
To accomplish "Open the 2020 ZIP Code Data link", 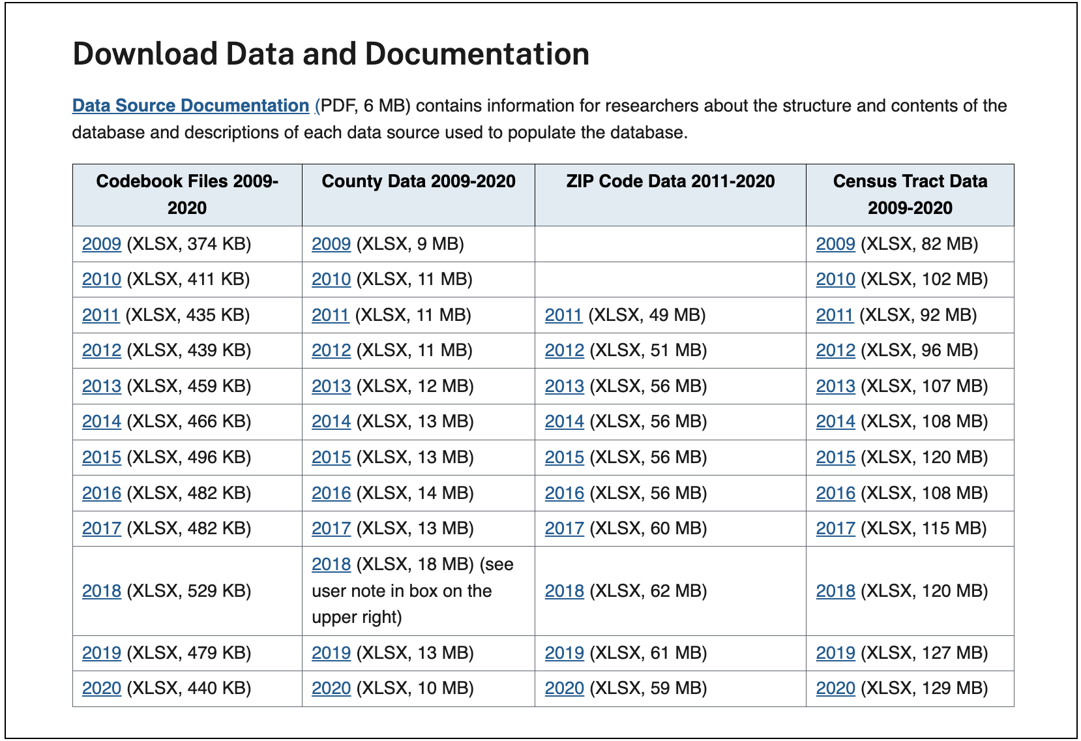I will tap(565, 688).
